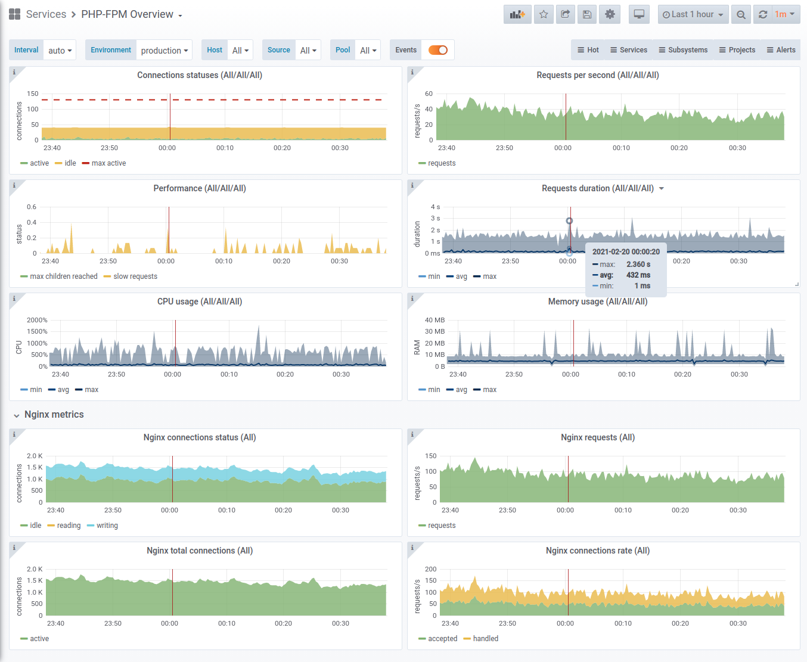Collapse the Nginx metrics row
Screen dimensions: 807x662
click(x=48, y=415)
